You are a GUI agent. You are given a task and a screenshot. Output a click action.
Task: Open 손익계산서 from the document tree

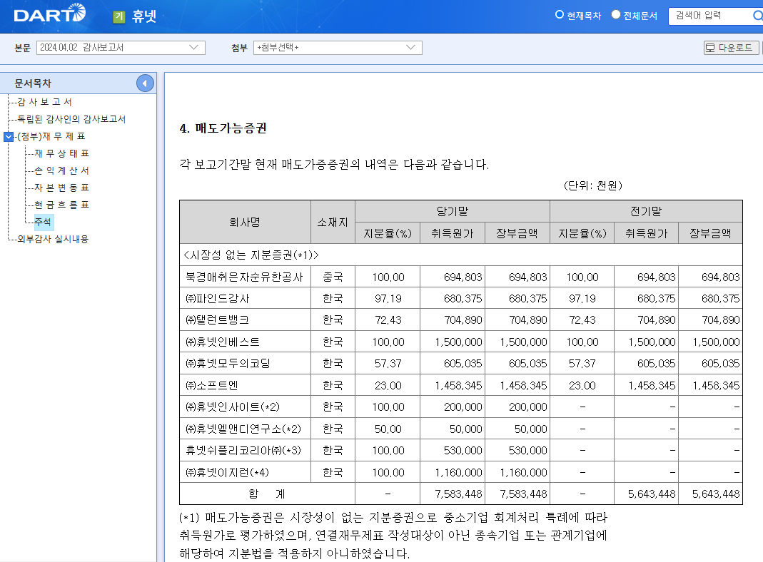click(59, 170)
